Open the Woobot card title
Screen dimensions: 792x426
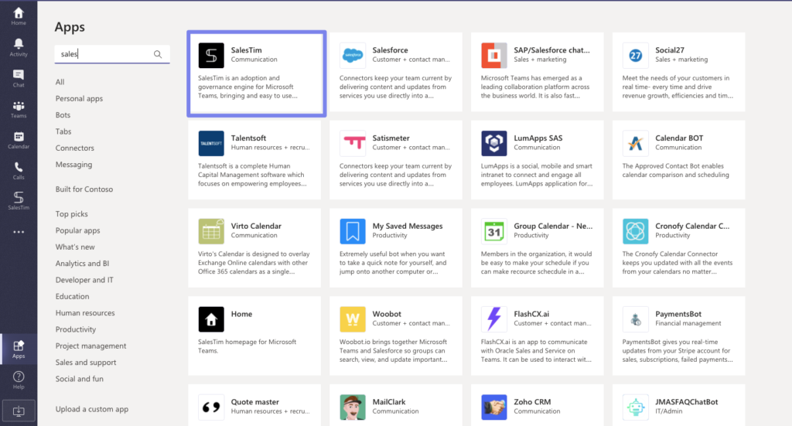[x=387, y=314]
